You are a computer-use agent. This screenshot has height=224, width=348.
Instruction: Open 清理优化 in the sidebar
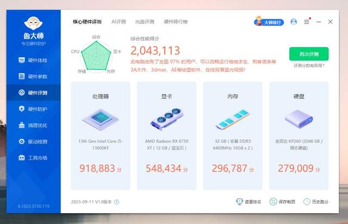click(x=33, y=125)
